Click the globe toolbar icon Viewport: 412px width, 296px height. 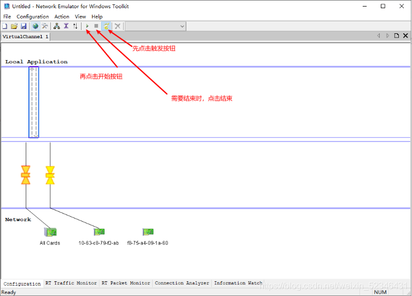(x=35, y=26)
